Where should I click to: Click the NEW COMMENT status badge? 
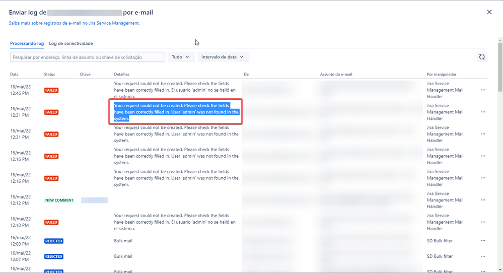pyautogui.click(x=59, y=200)
